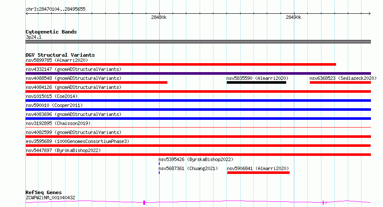Select the blue bar of nsv590010 (Cooper2011)
The width and height of the screenshot is (383, 207).
coord(198,110)
